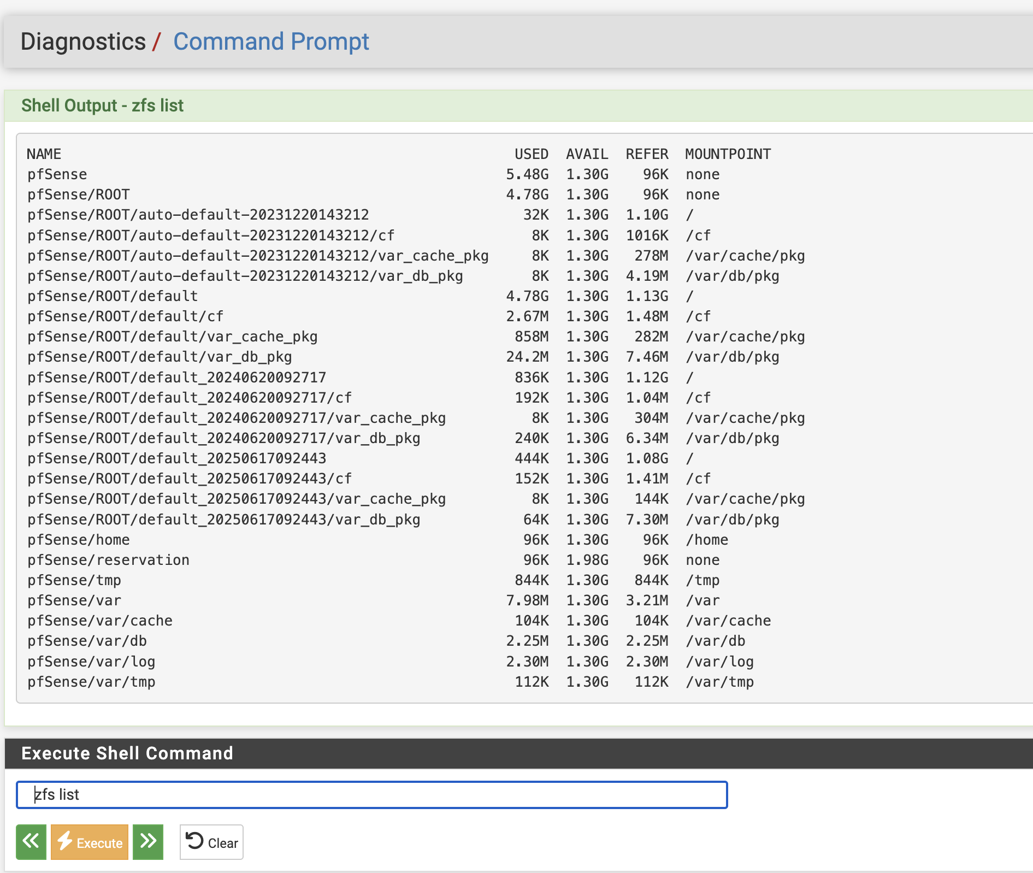Select the 7.30M refer value
The height and width of the screenshot is (873, 1033).
[647, 520]
